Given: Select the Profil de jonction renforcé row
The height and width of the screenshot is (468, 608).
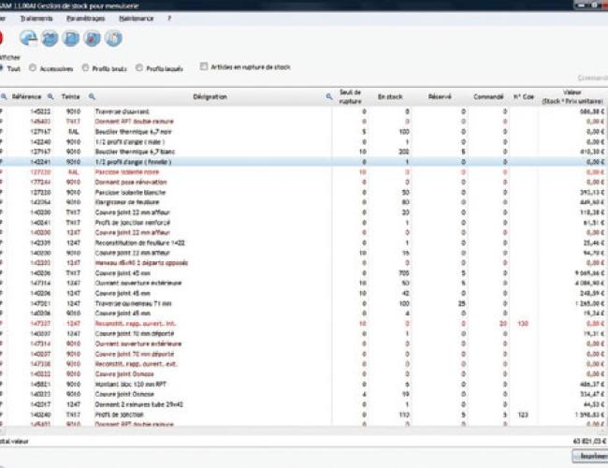Looking at the screenshot, I should click(x=302, y=223).
